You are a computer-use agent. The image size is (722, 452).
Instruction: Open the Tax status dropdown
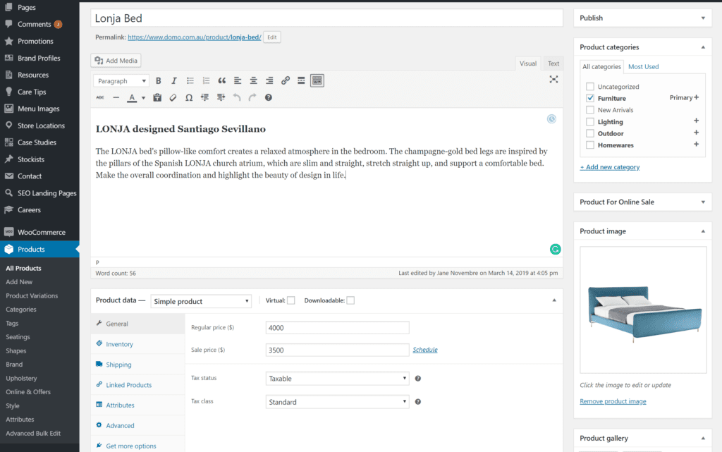point(337,379)
